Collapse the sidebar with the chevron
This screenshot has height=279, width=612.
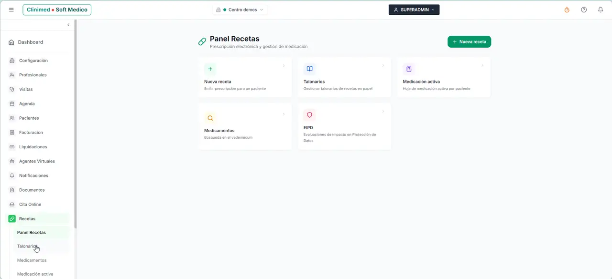68,25
